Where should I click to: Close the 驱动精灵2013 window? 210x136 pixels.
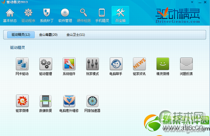point(205,2)
